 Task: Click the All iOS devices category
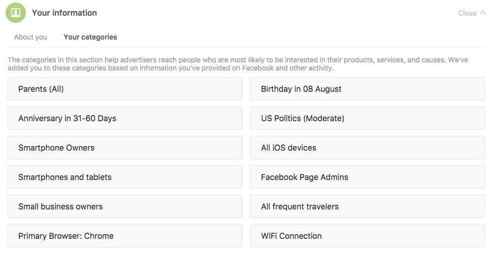[x=368, y=148]
